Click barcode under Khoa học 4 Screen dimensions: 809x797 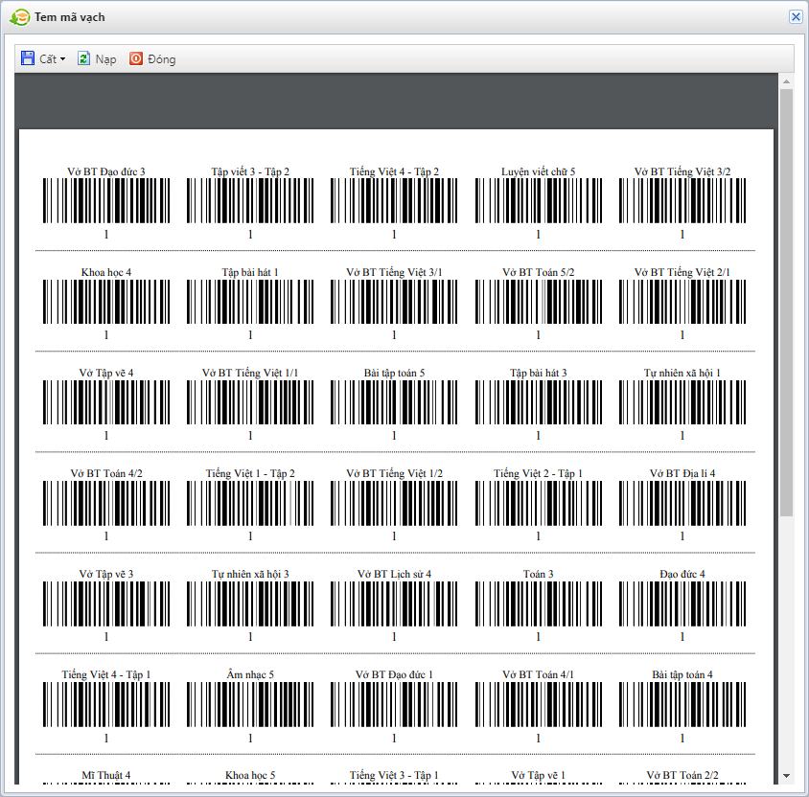pyautogui.click(x=106, y=302)
